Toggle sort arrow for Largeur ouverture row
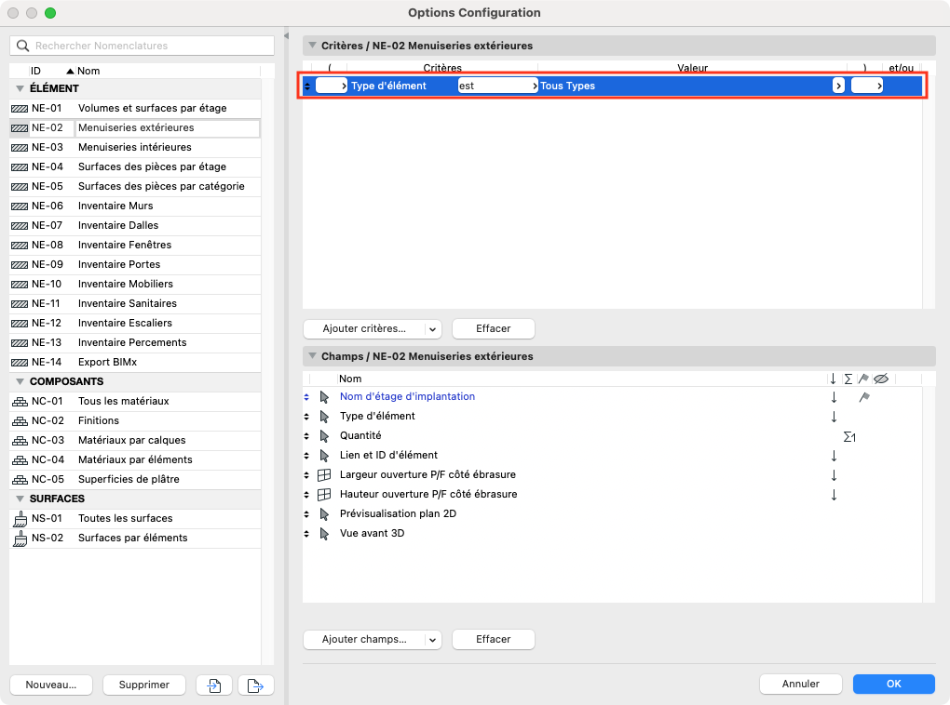The height and width of the screenshot is (705, 950). (834, 475)
